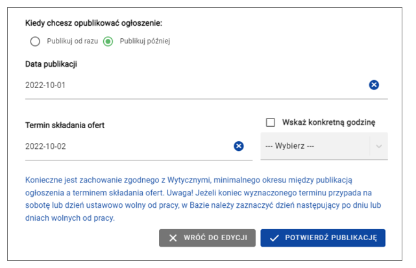
Task: Click the Publikuj od razu label text
Action: 71,41
